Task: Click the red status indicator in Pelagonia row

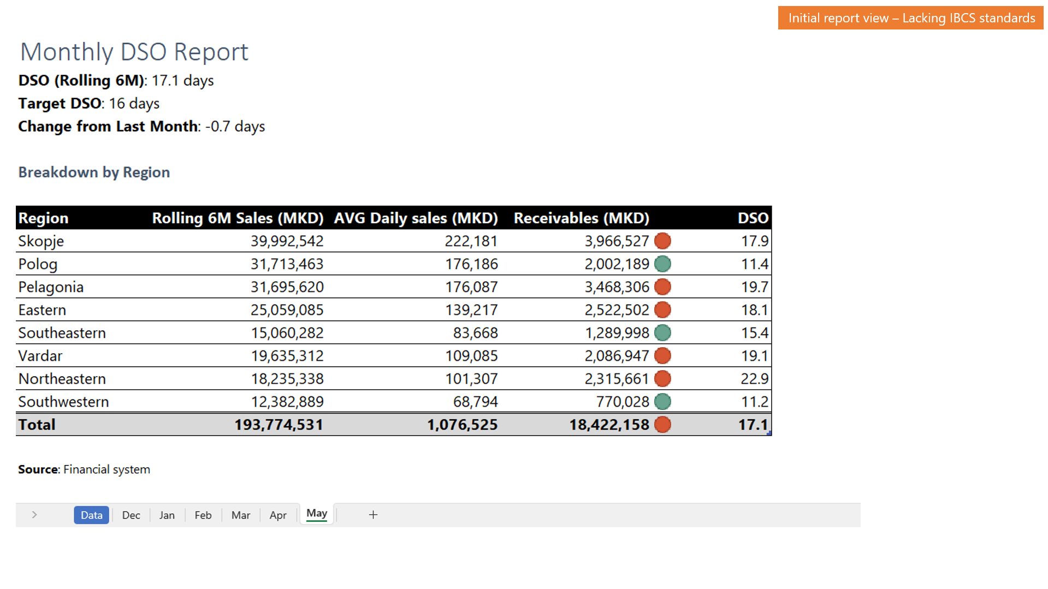Action: click(x=662, y=287)
